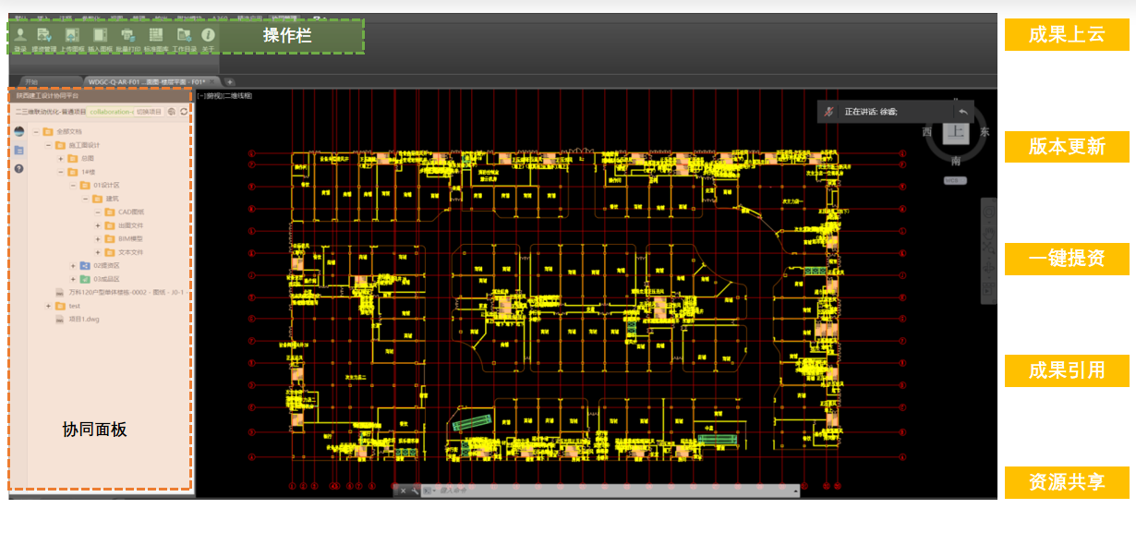The image size is (1136, 533).
Task: Click the 上传图框 upload icon
Action: click(72, 36)
